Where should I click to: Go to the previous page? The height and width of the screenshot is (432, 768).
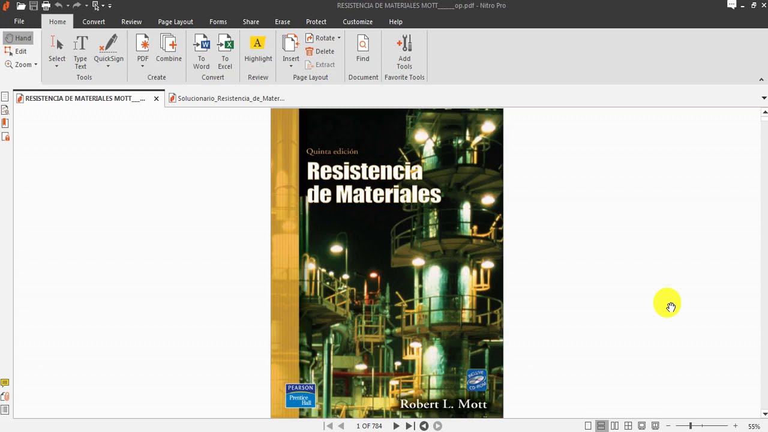click(341, 426)
